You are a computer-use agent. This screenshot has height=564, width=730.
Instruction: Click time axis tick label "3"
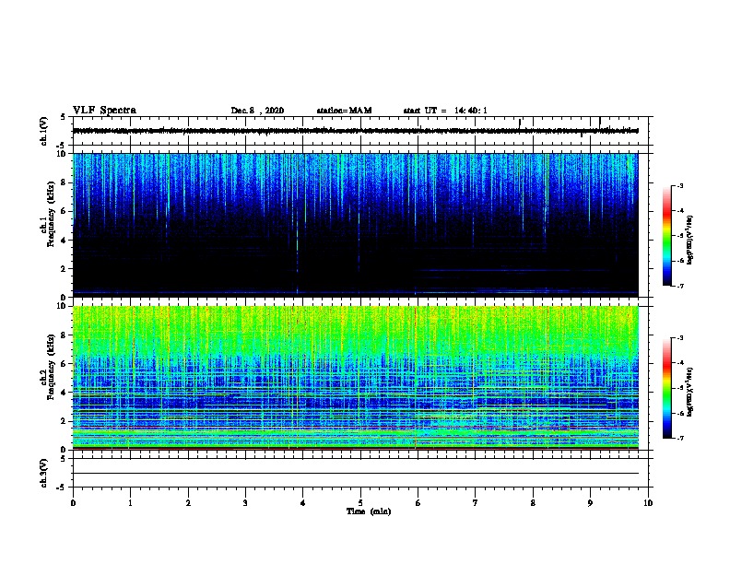click(x=245, y=502)
